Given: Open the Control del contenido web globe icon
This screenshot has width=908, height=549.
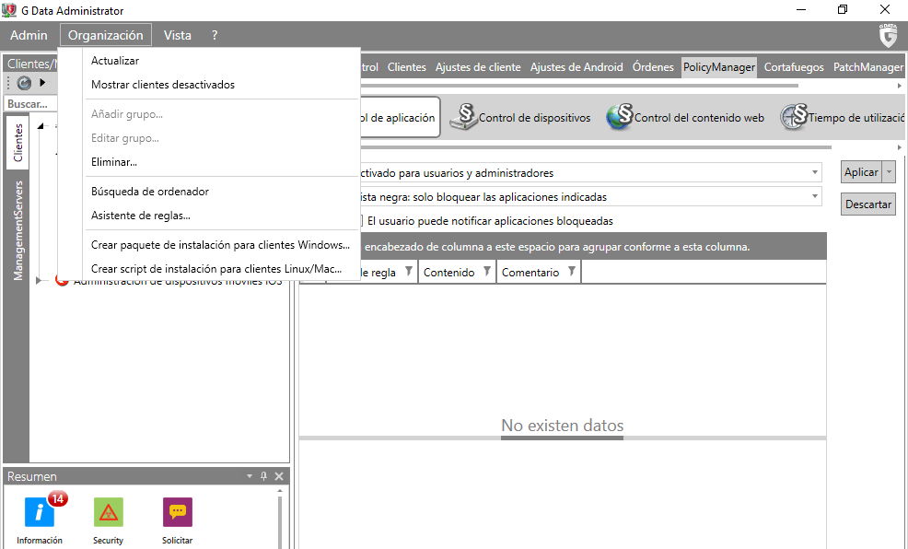Looking at the screenshot, I should coord(620,117).
